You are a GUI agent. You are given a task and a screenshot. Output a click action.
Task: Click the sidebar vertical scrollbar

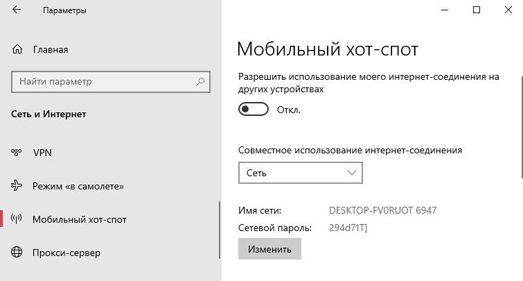[220, 230]
